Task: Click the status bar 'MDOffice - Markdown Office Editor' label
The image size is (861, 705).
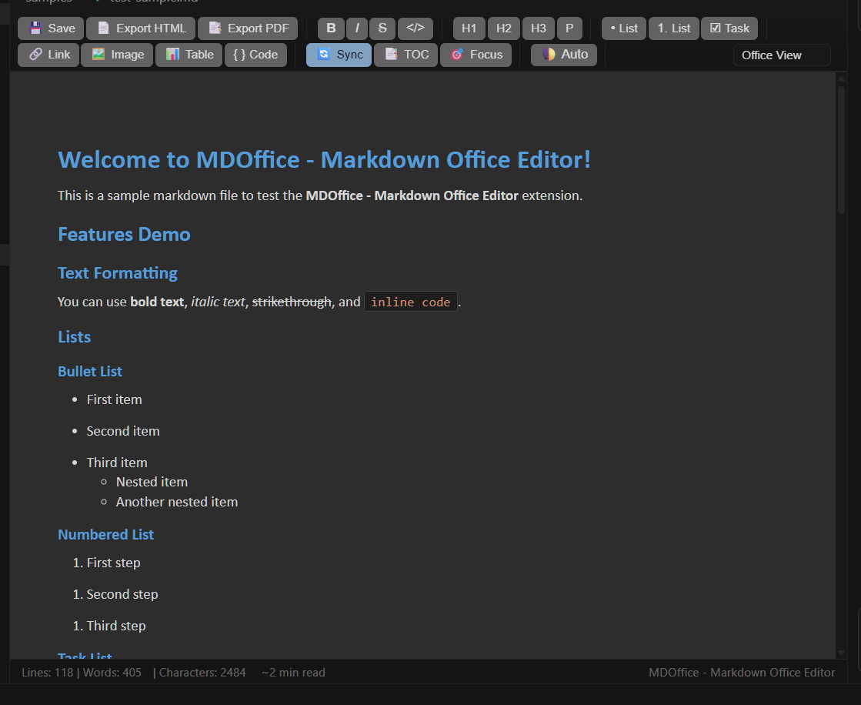Action: click(x=742, y=673)
